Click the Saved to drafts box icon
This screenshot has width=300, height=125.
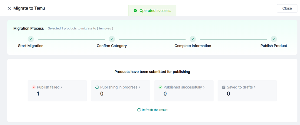point(224,87)
